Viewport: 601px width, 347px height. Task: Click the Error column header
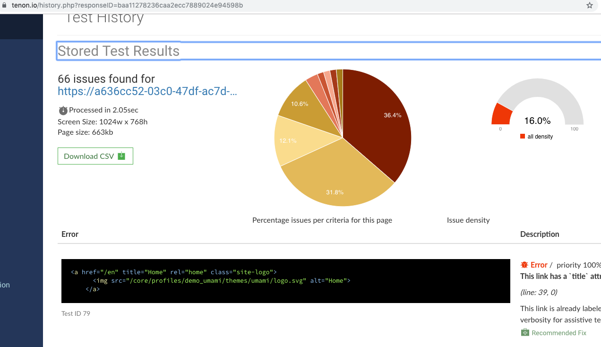(70, 234)
